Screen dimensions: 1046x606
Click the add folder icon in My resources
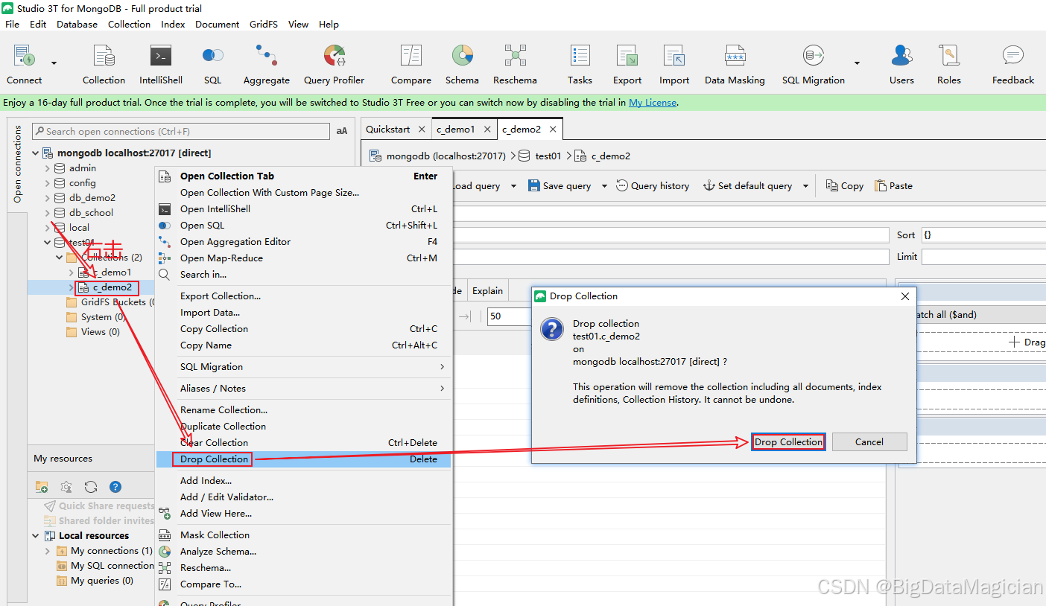(x=42, y=487)
